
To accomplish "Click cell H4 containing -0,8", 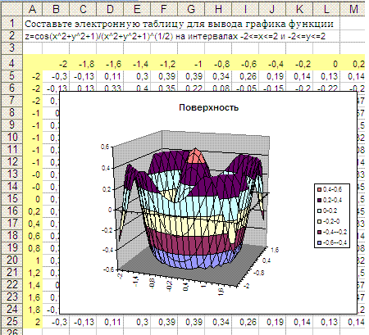I will pos(218,63).
